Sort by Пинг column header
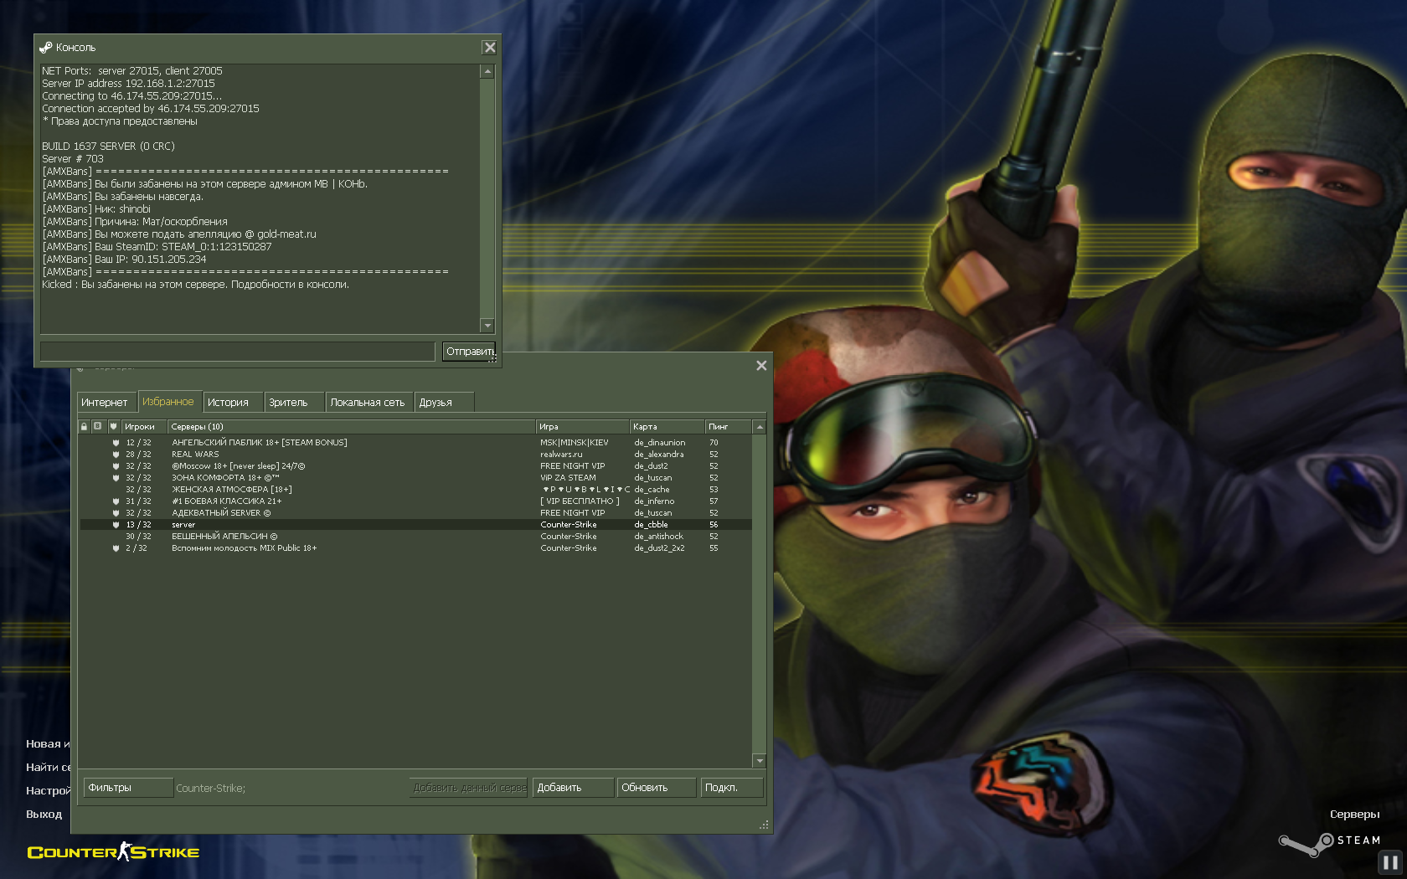The image size is (1407, 879). click(728, 426)
